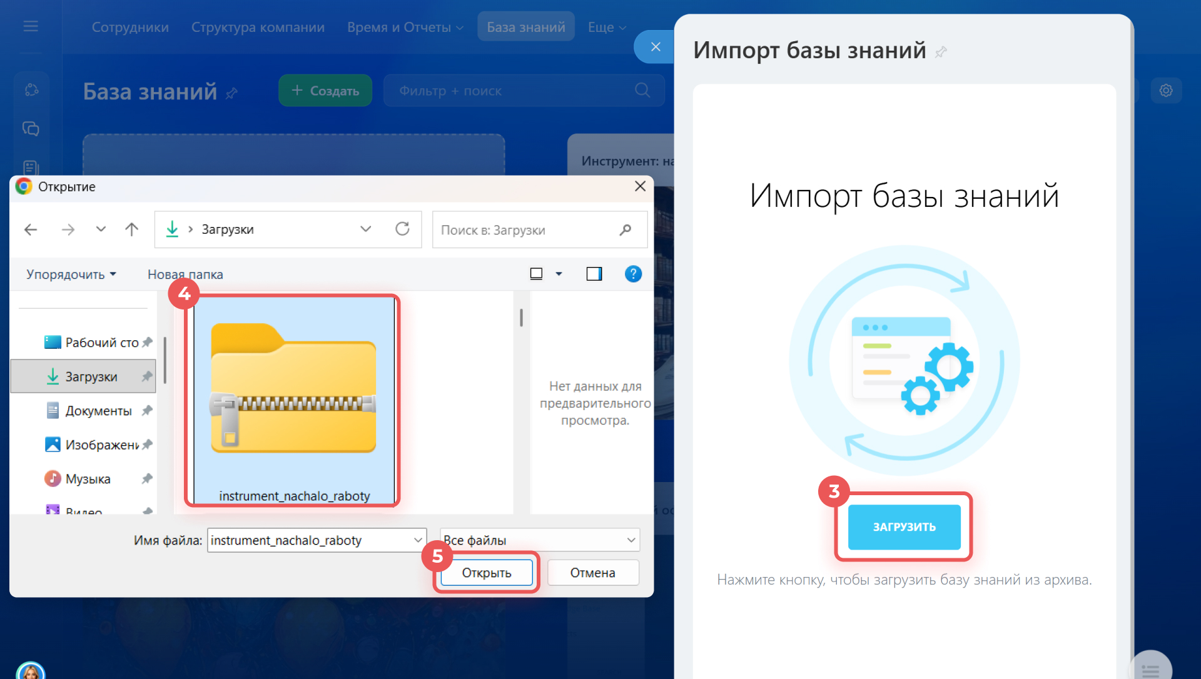Click search magnifier in Фильтр + поиск
1201x679 pixels.
coord(642,91)
